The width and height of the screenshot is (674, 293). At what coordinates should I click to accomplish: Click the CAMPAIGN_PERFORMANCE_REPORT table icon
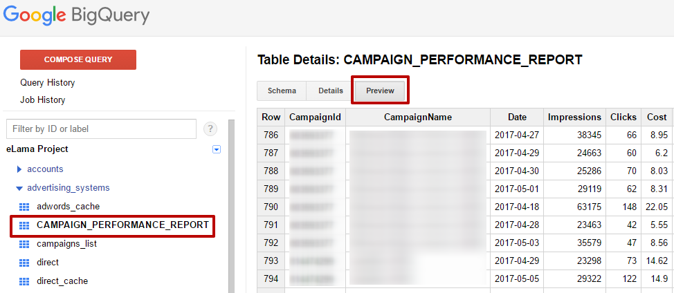coord(24,225)
